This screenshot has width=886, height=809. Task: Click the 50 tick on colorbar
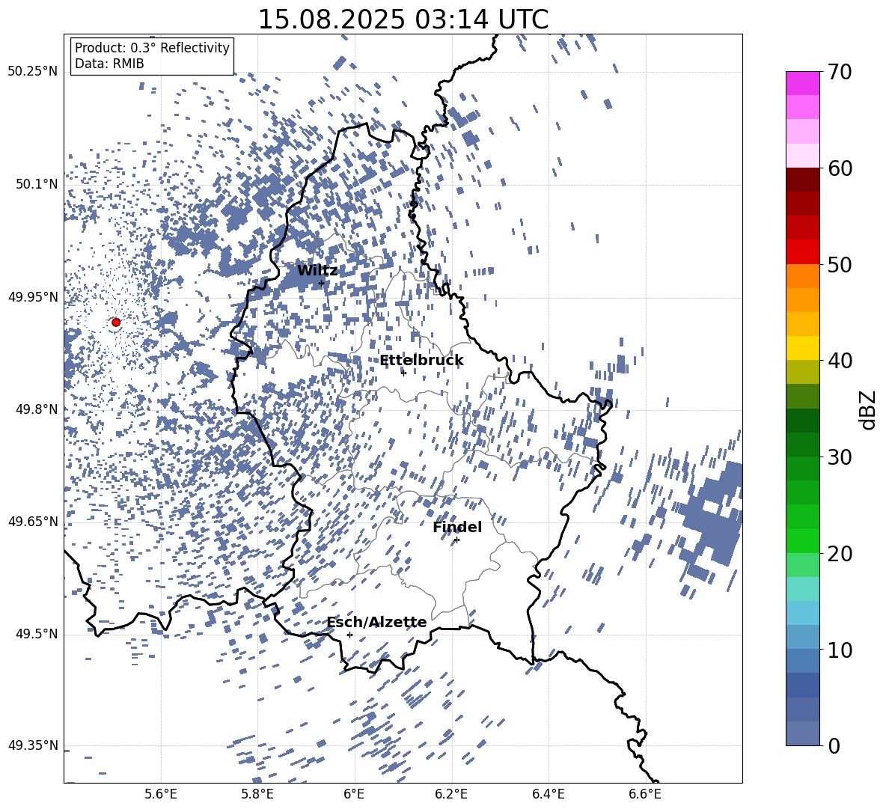coord(839,265)
